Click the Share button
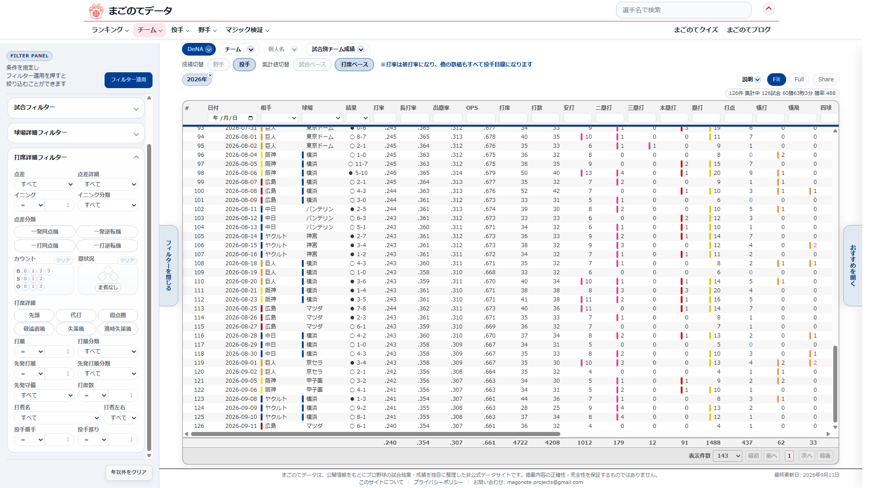 826,80
